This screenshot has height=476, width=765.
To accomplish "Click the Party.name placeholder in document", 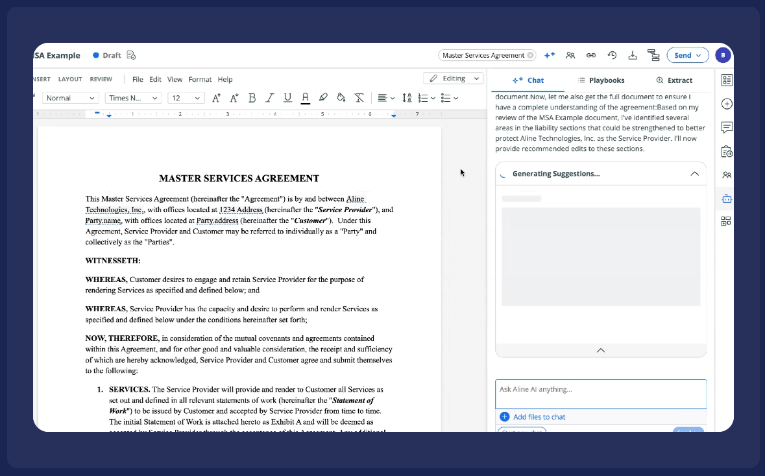I will point(103,220).
